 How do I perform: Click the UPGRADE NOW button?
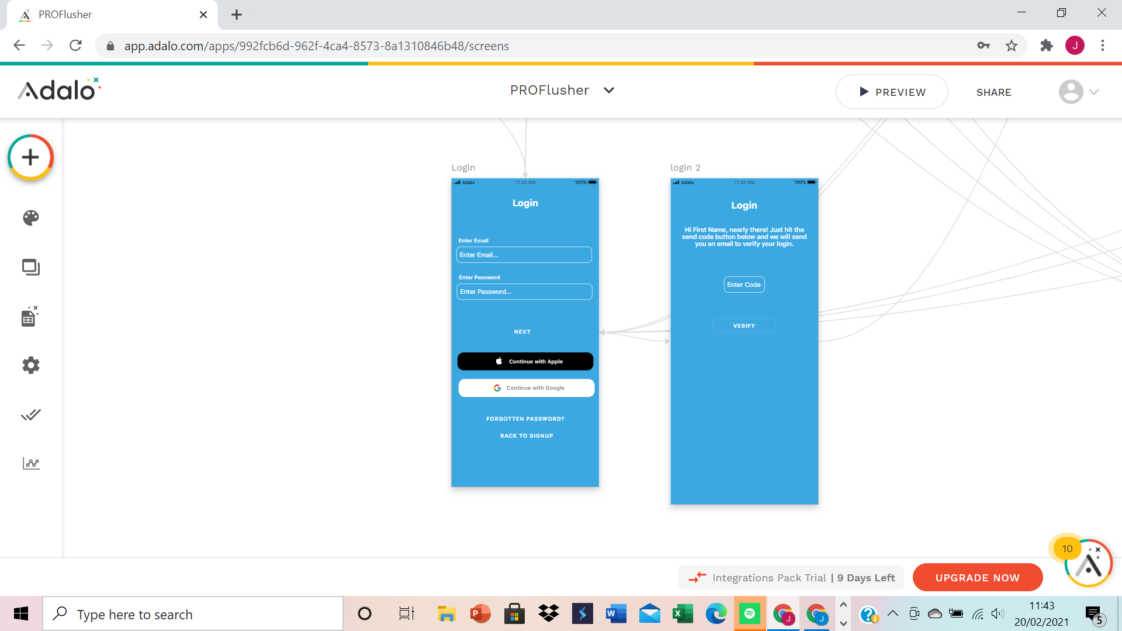point(977,577)
